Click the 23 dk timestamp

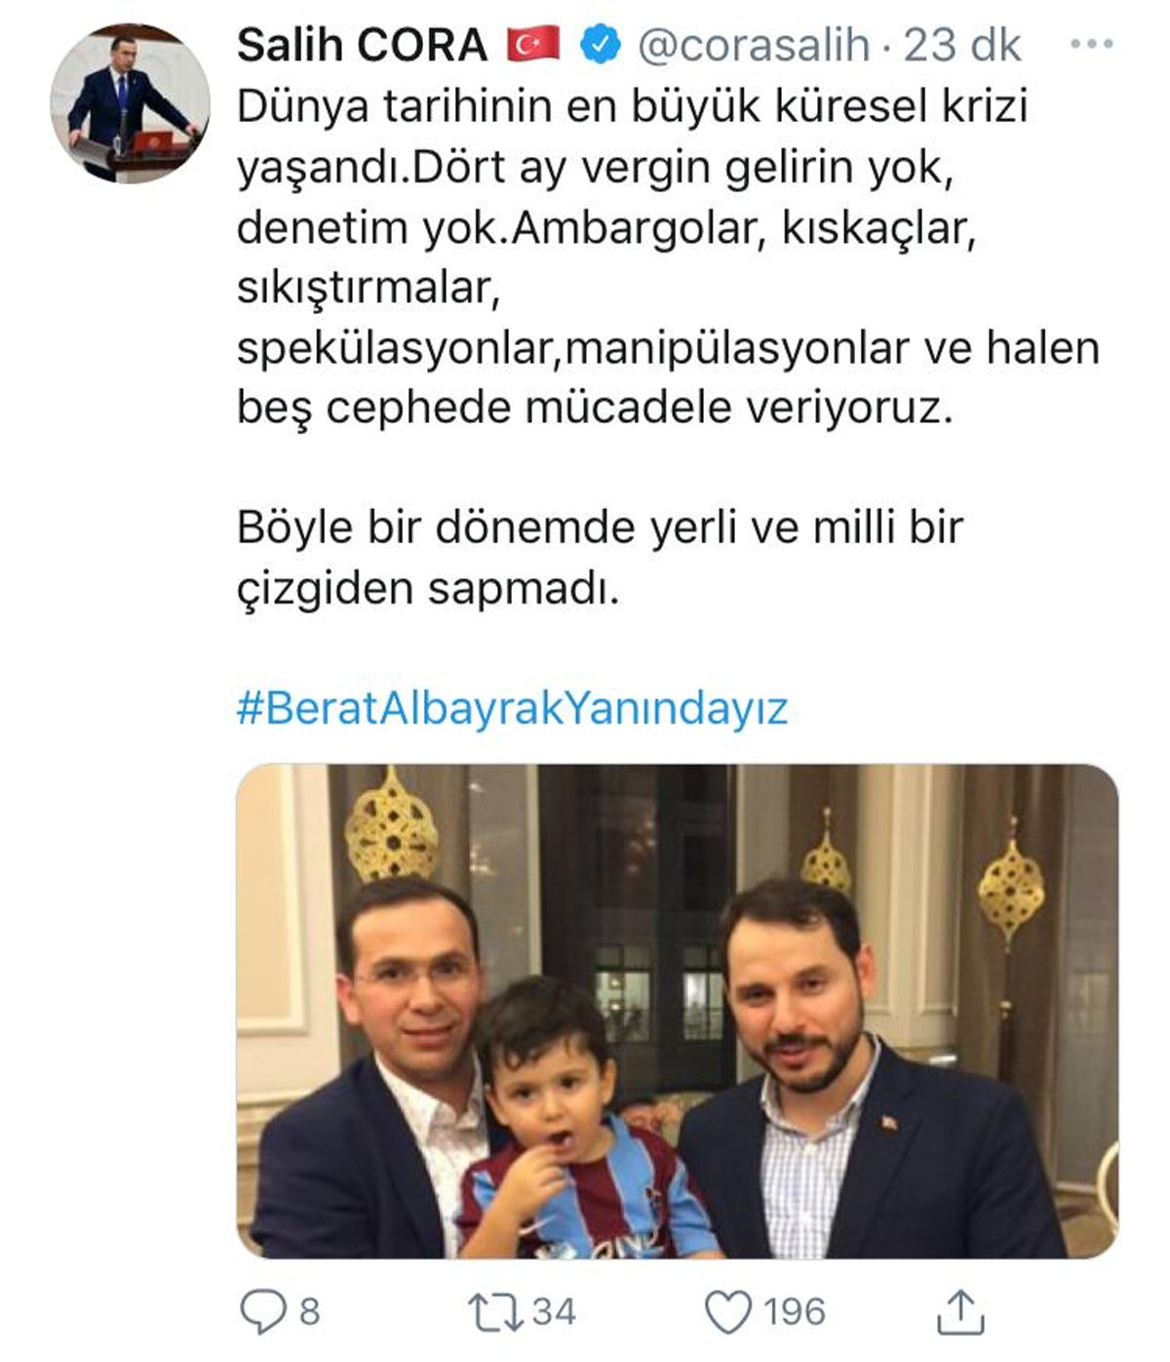(962, 45)
